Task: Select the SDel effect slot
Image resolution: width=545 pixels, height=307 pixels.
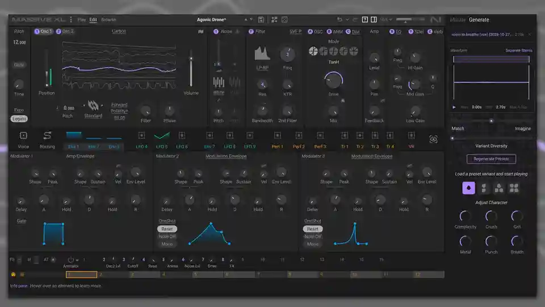Action: 416,31
